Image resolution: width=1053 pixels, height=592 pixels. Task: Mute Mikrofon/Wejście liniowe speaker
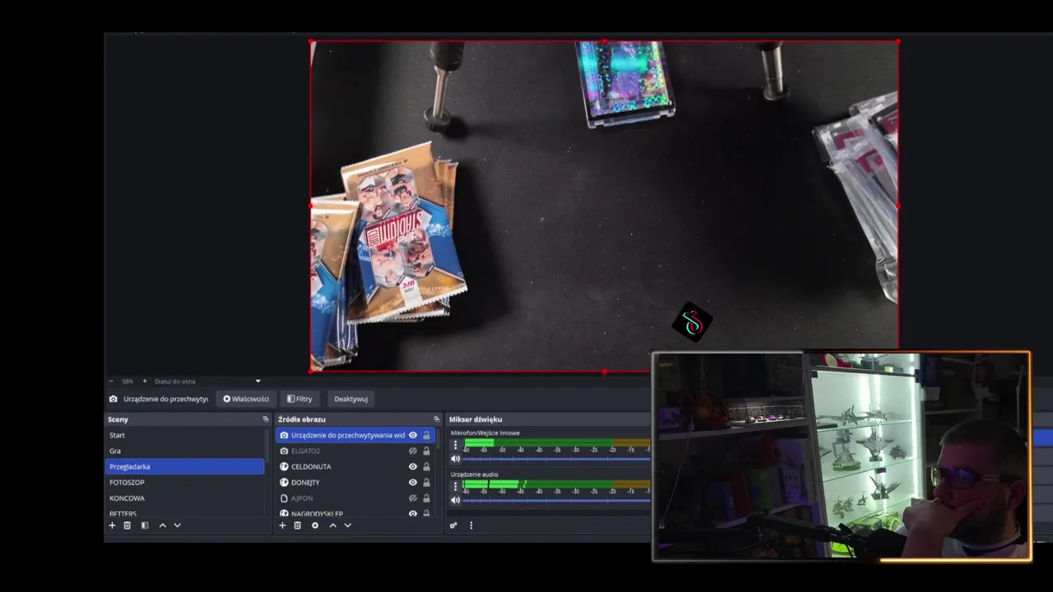[455, 459]
